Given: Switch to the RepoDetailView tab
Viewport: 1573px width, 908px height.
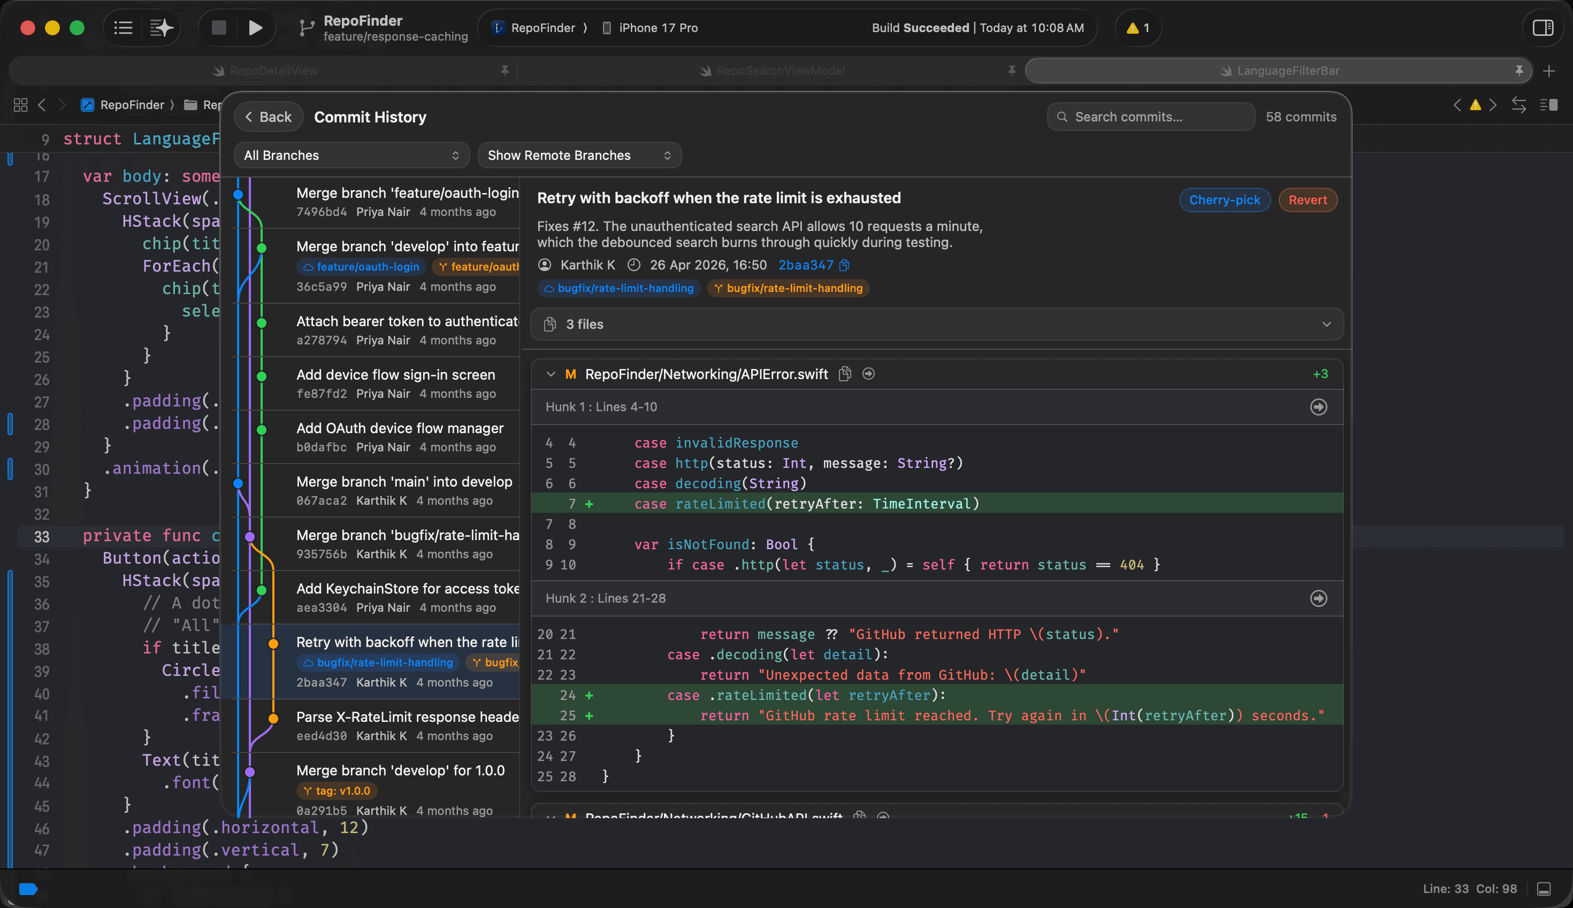Looking at the screenshot, I should coord(265,71).
